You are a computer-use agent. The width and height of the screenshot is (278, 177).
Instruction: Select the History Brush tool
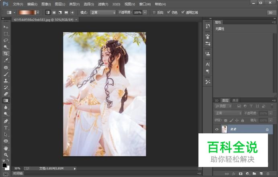click(6, 87)
